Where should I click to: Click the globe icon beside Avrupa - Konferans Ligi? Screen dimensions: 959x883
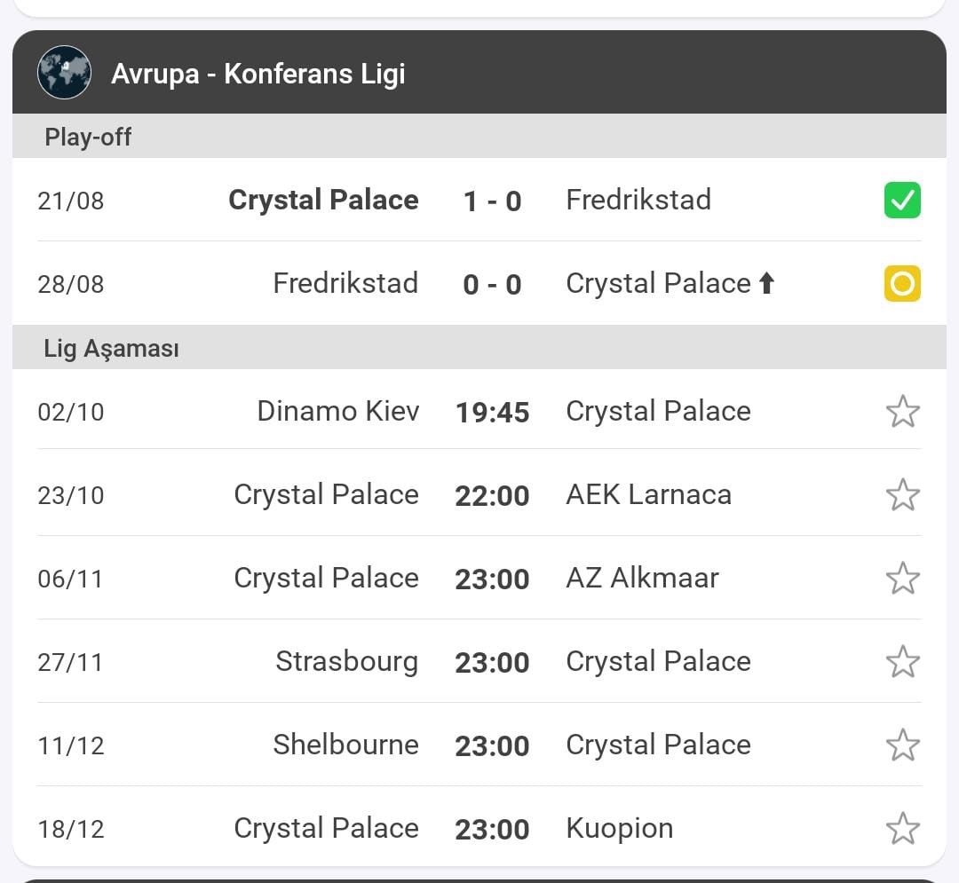click(64, 73)
